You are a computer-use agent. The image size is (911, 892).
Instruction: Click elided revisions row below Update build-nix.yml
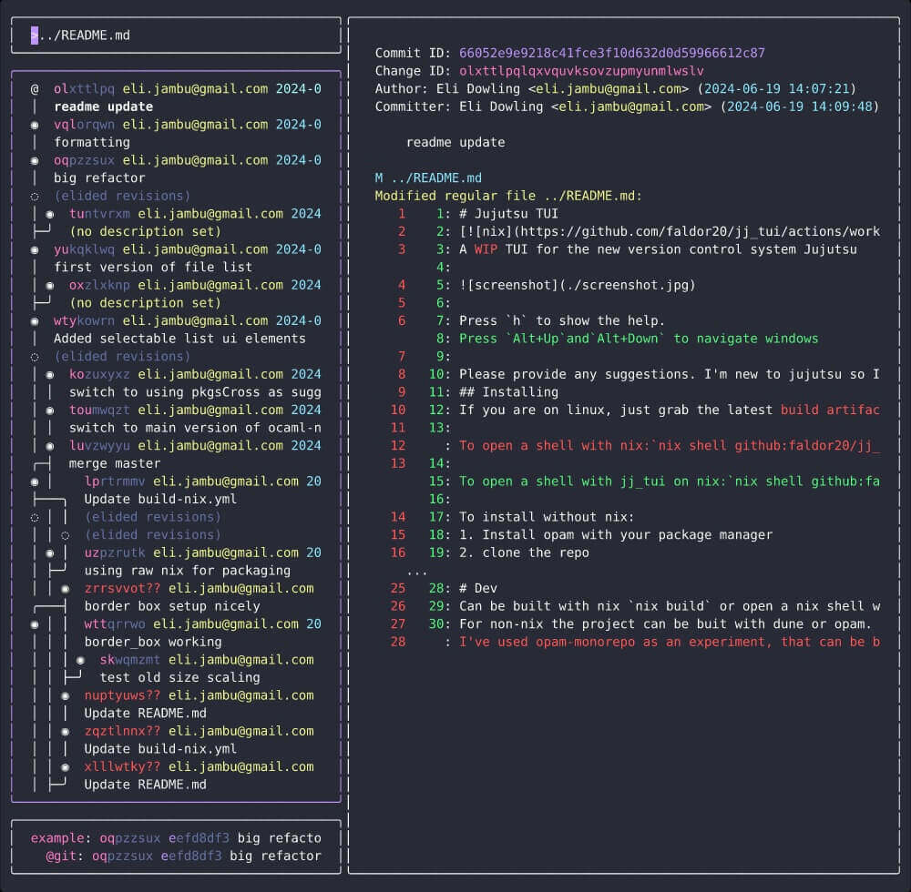[152, 516]
